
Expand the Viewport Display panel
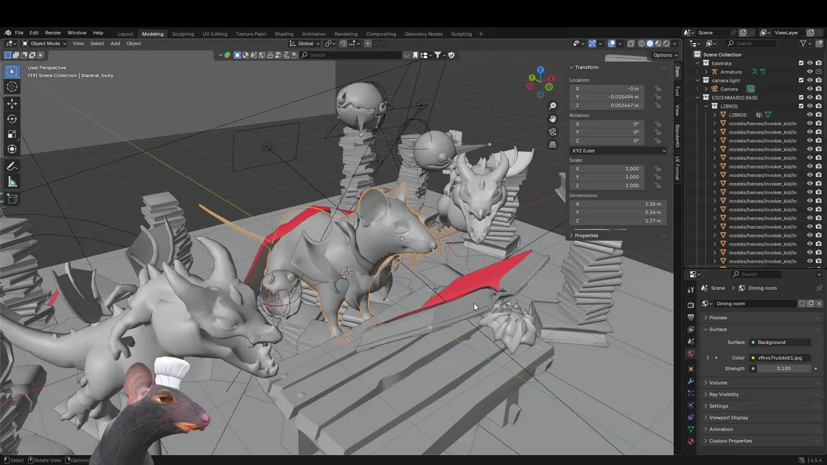728,417
